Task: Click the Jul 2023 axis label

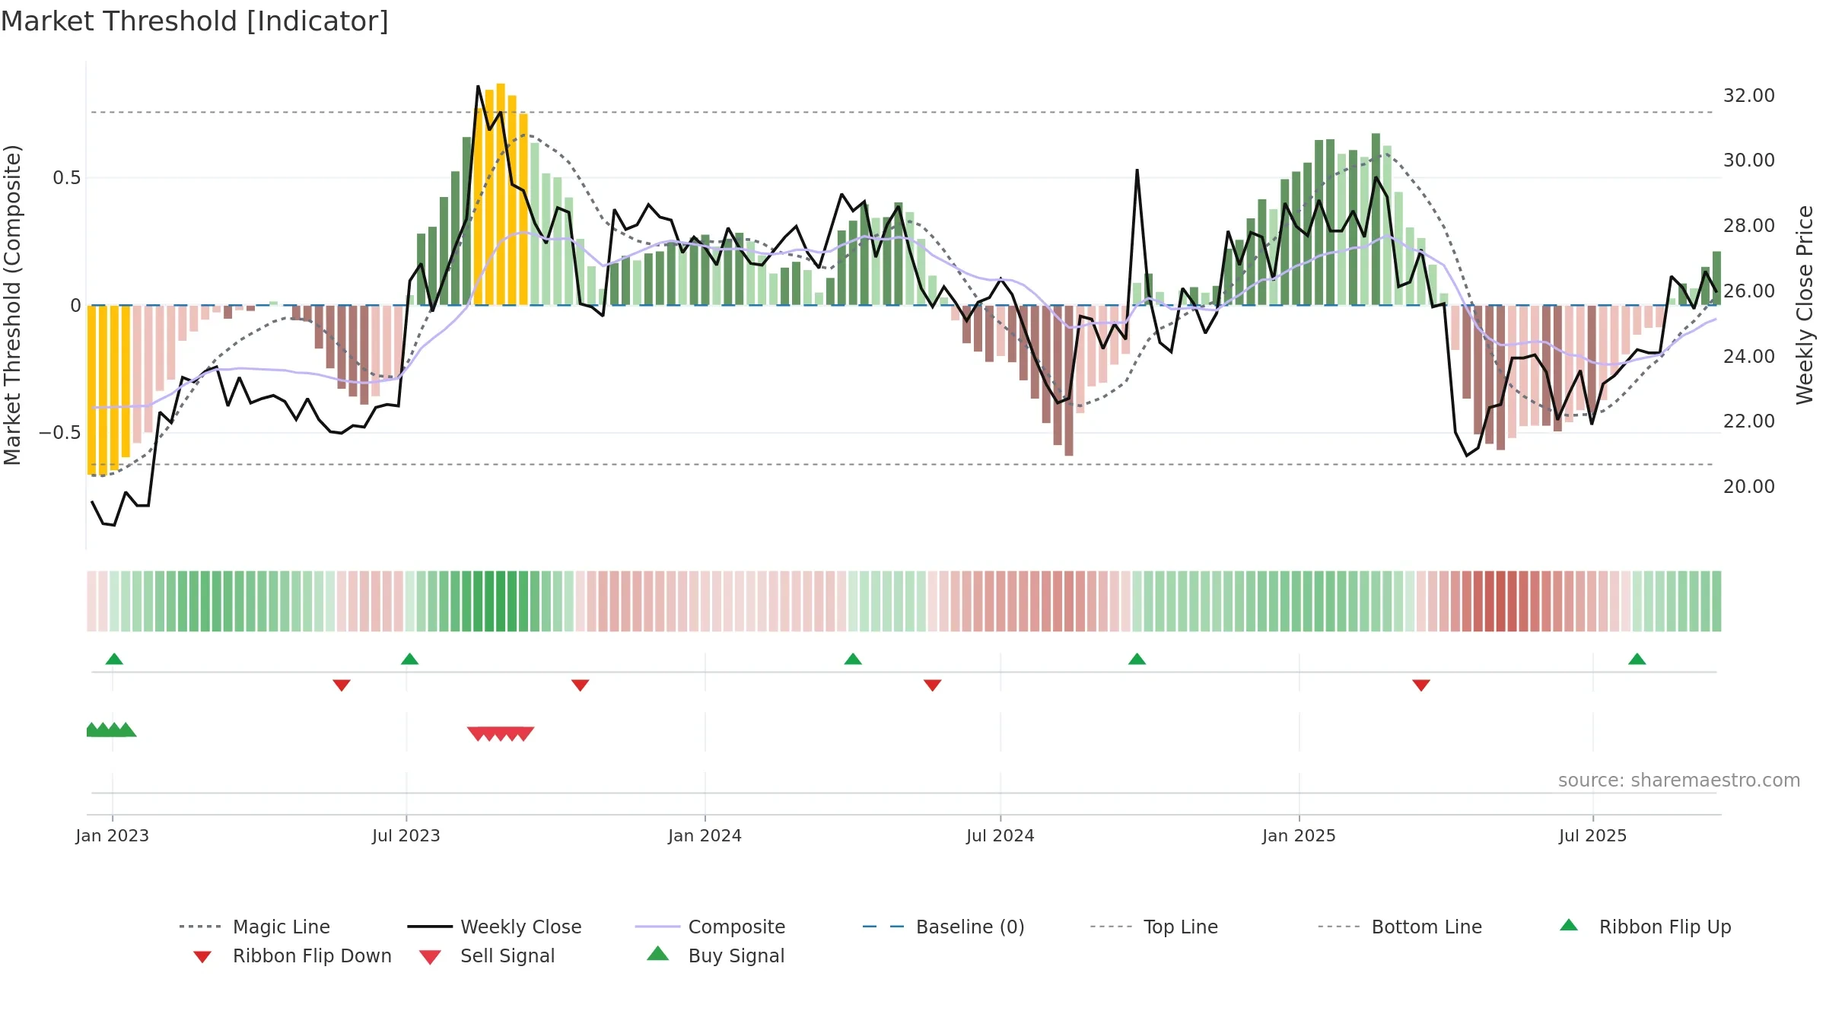Action: [x=406, y=835]
